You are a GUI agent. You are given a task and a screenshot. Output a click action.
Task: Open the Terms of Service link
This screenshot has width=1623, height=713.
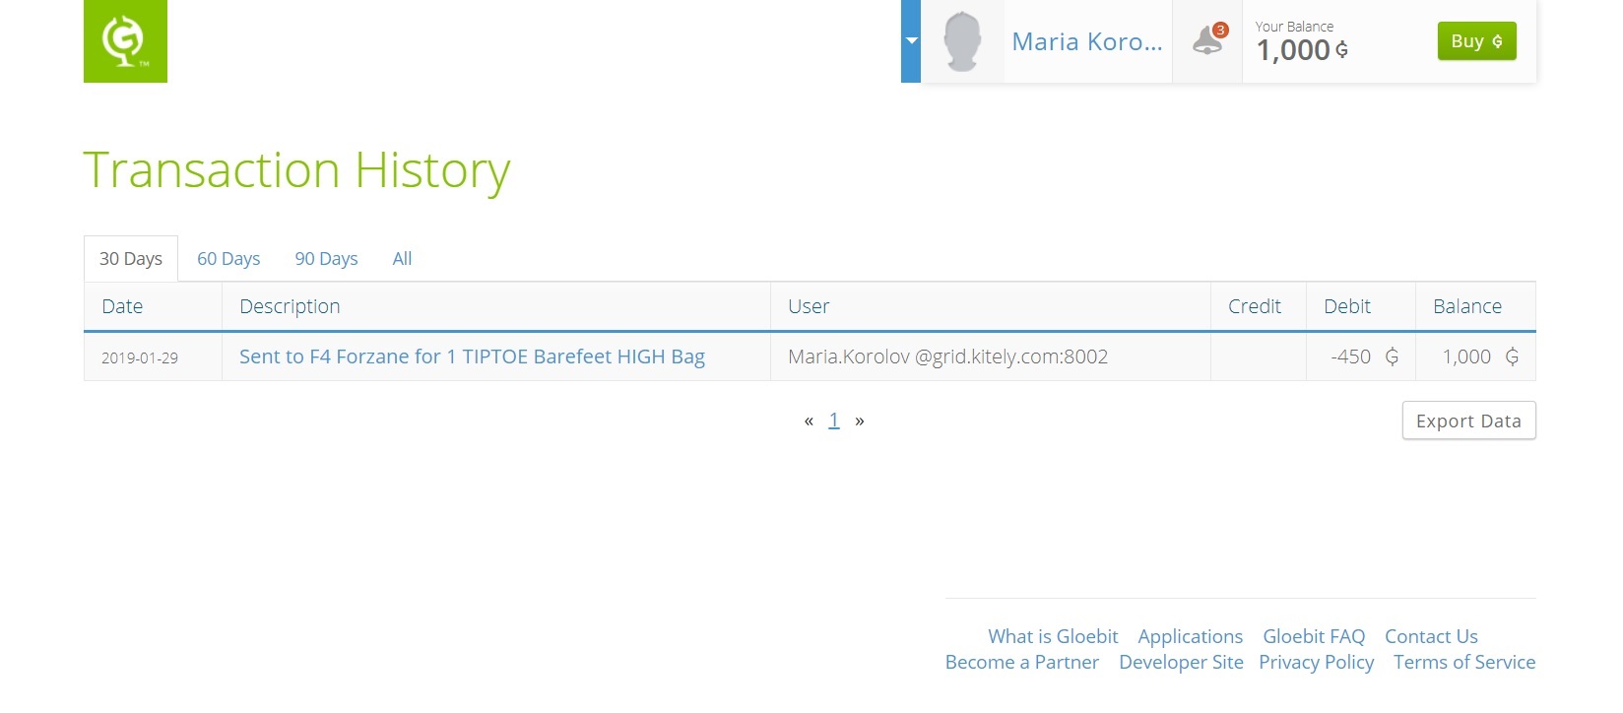(x=1464, y=662)
